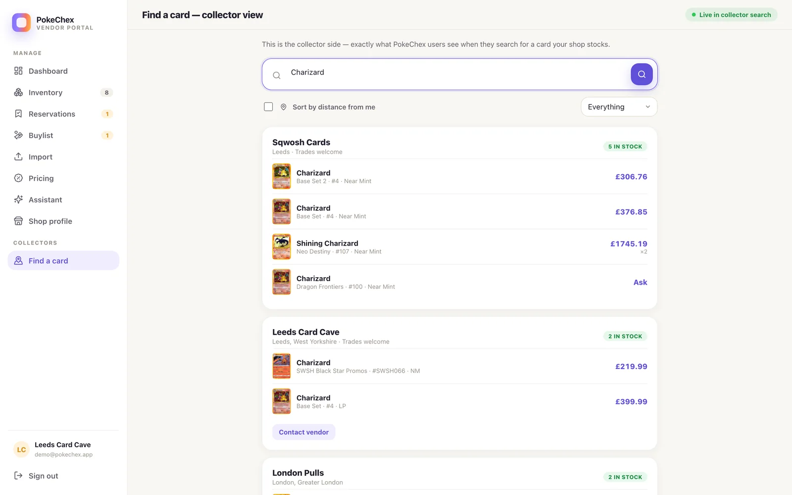The image size is (792, 495).
Task: Click Ask for Dragon Frontiers Charizard
Action: (x=640, y=282)
